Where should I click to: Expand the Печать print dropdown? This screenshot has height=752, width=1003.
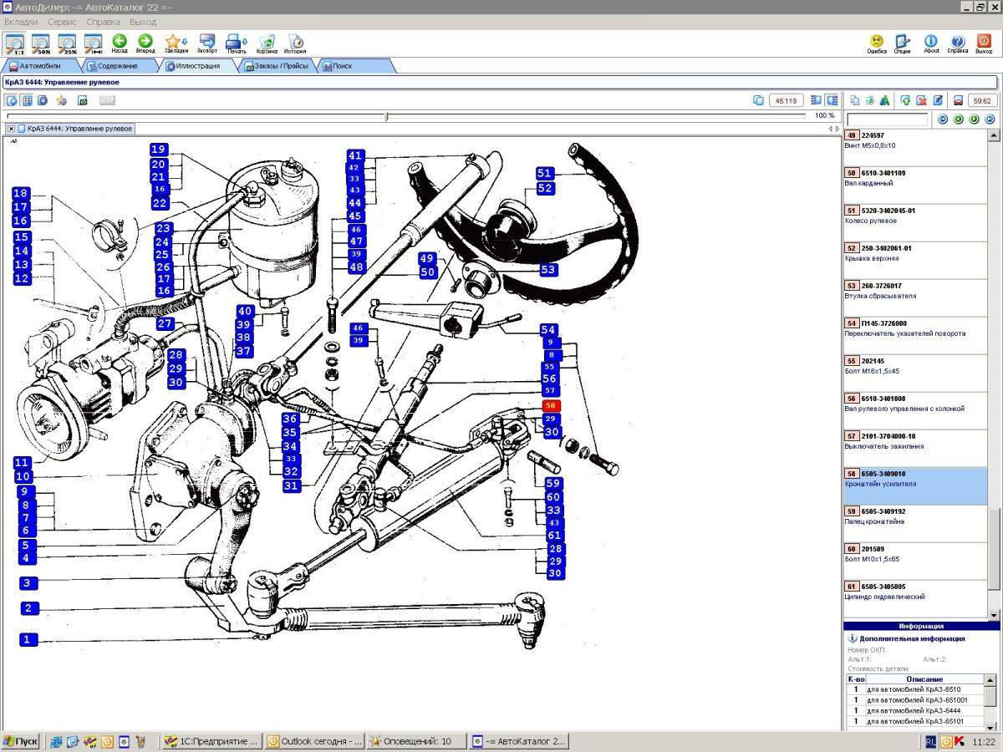click(x=237, y=43)
